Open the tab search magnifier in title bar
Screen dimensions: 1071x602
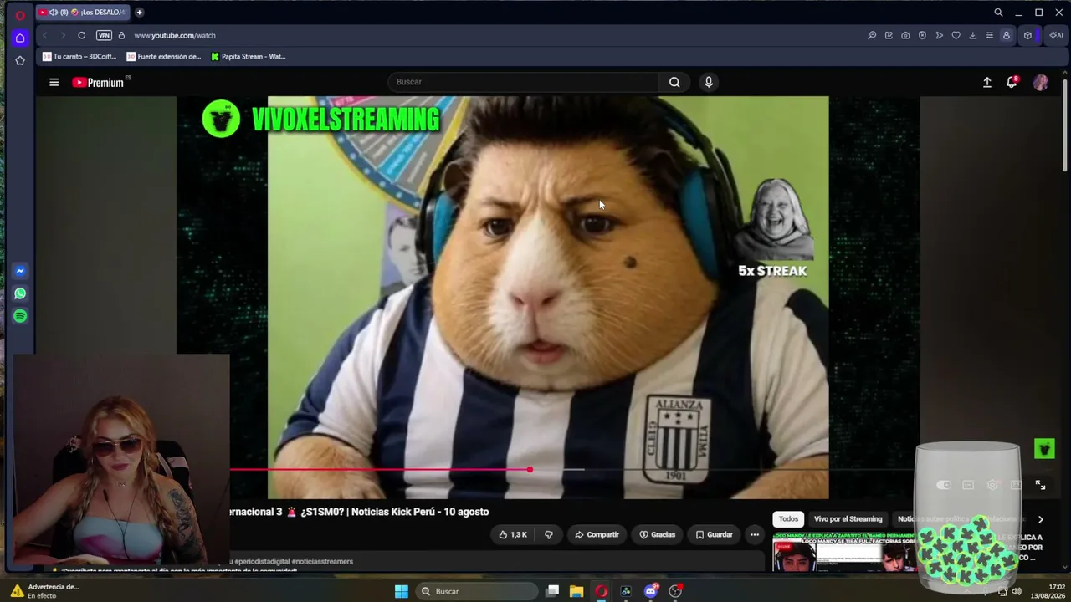click(998, 13)
